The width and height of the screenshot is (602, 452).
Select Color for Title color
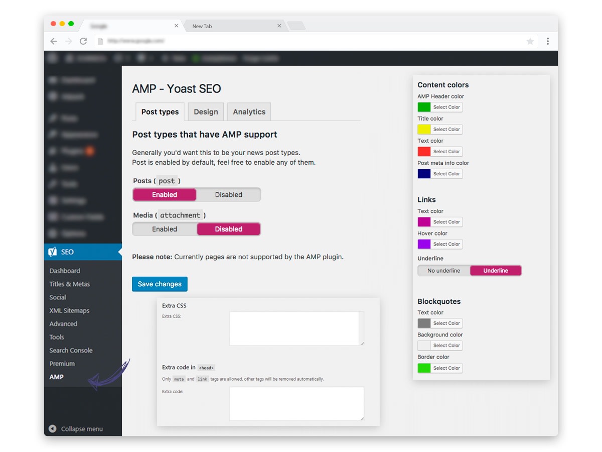446,129
